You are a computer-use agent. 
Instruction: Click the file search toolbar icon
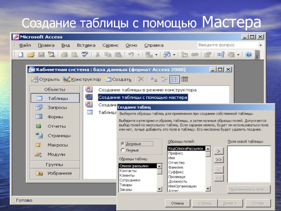(51, 55)
